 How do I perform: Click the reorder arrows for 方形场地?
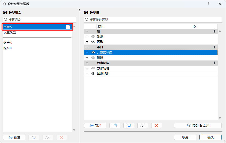pyautogui.click(x=87, y=68)
